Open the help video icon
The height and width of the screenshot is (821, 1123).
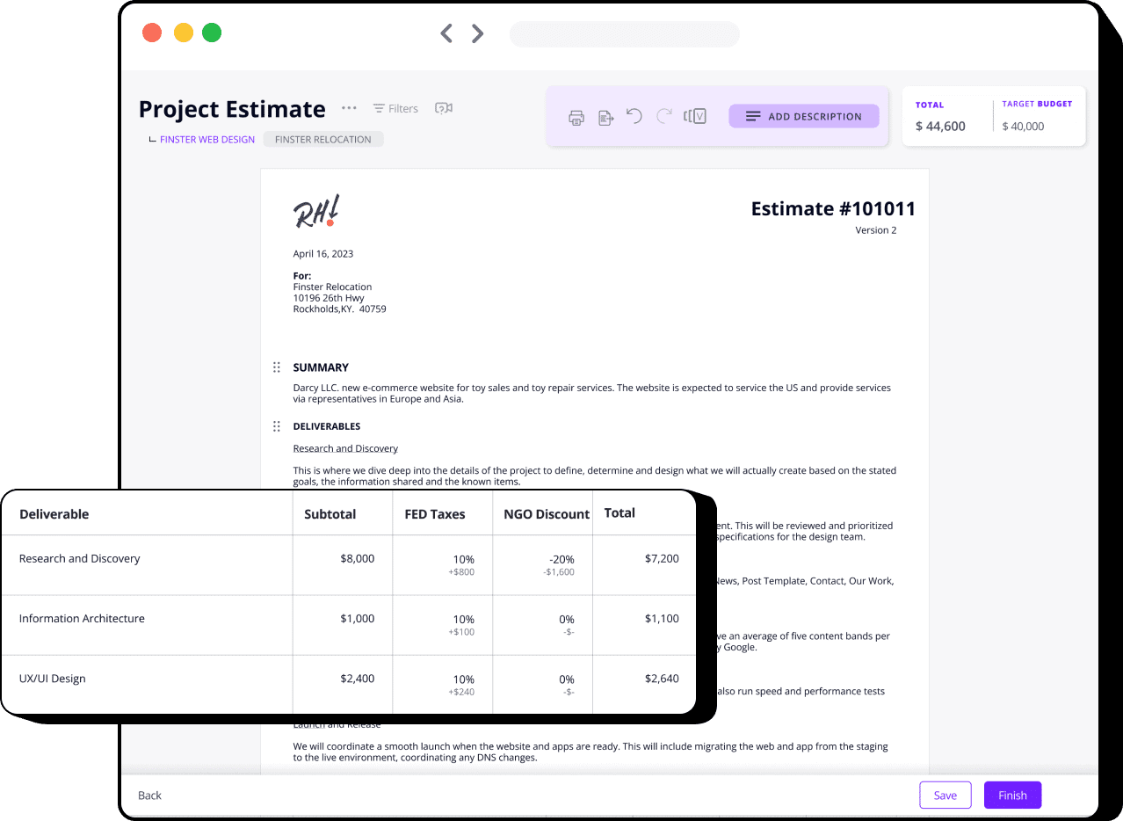point(444,108)
